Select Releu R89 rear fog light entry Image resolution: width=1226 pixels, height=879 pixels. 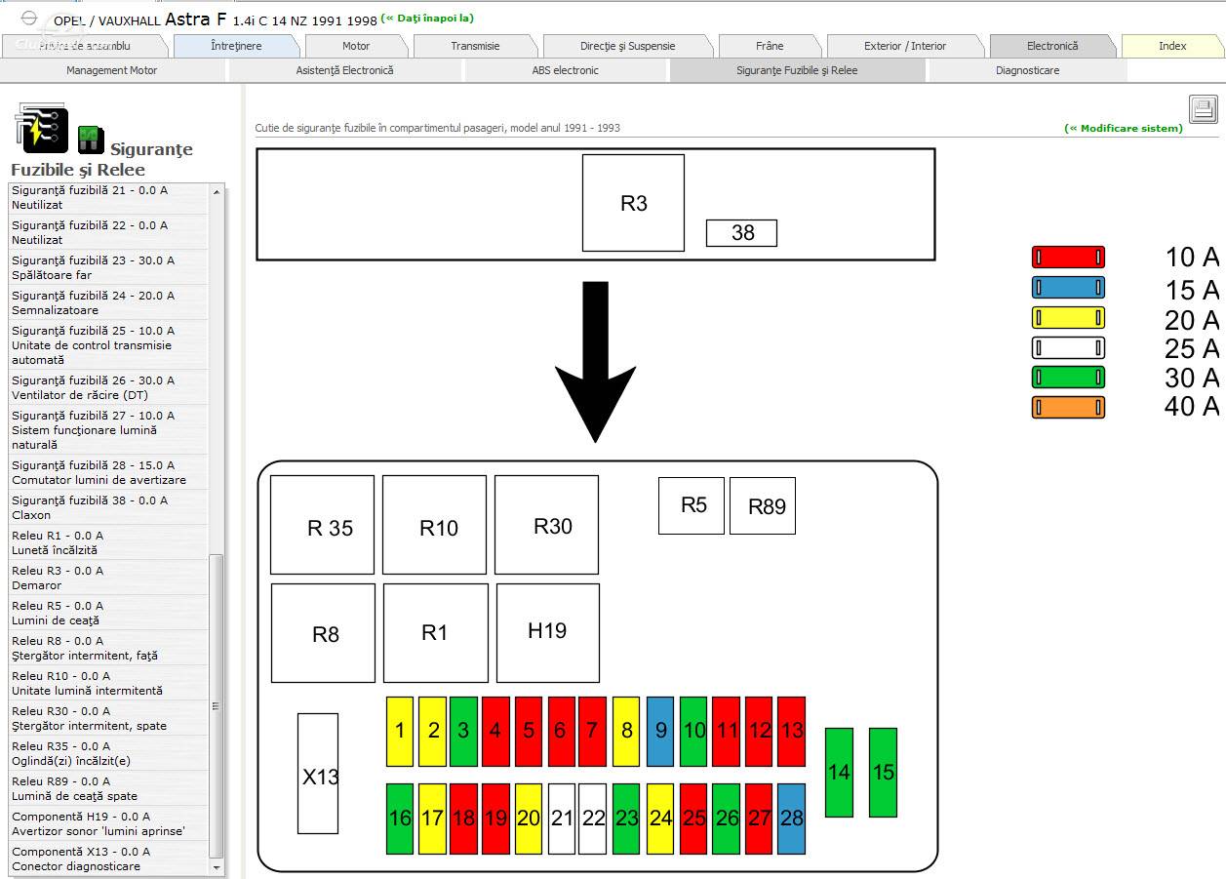(108, 788)
